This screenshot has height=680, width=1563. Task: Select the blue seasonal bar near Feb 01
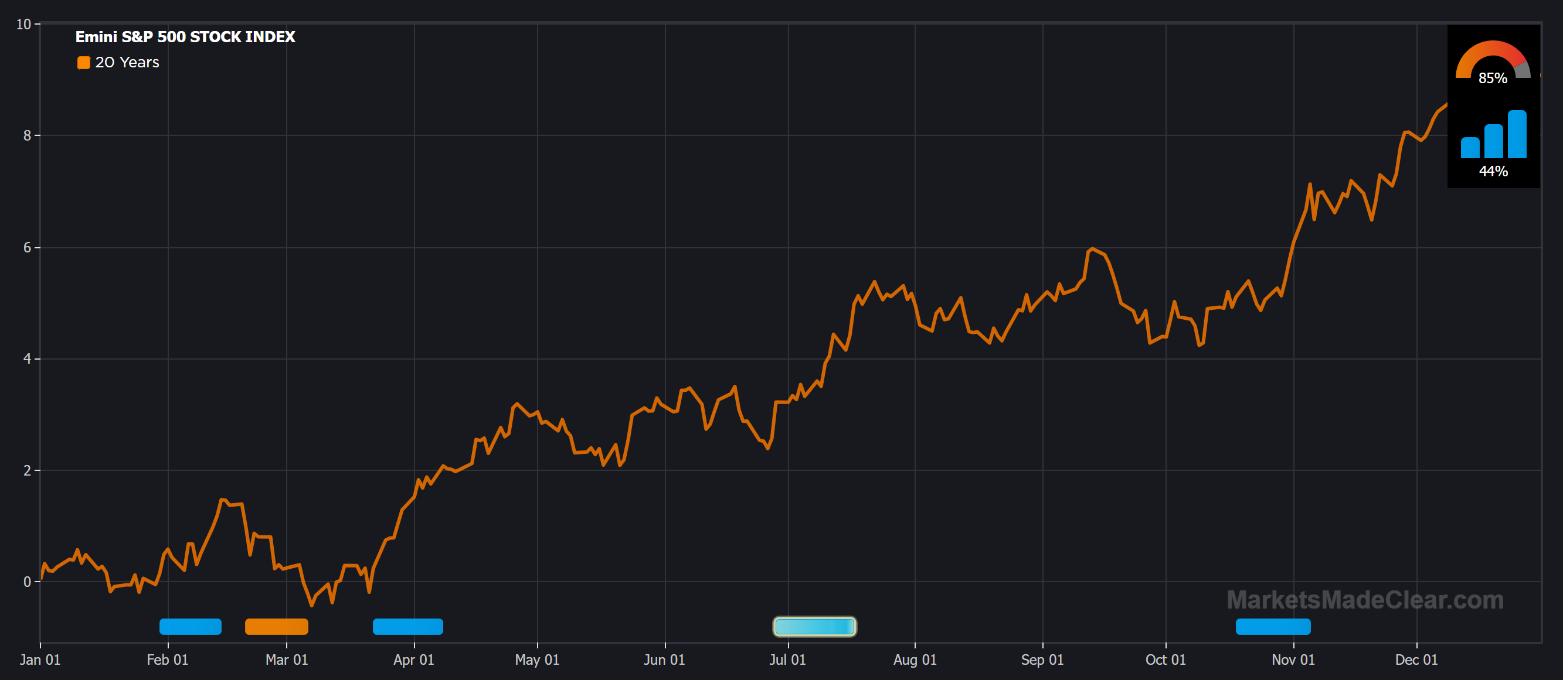pos(190,626)
